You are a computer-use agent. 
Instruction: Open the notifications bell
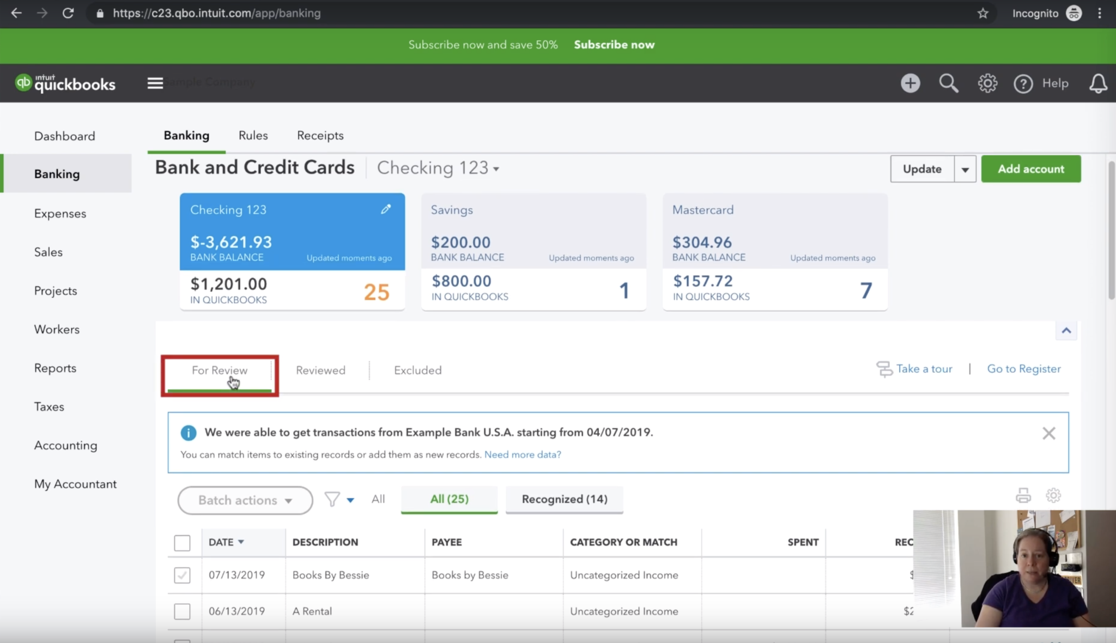click(x=1098, y=83)
